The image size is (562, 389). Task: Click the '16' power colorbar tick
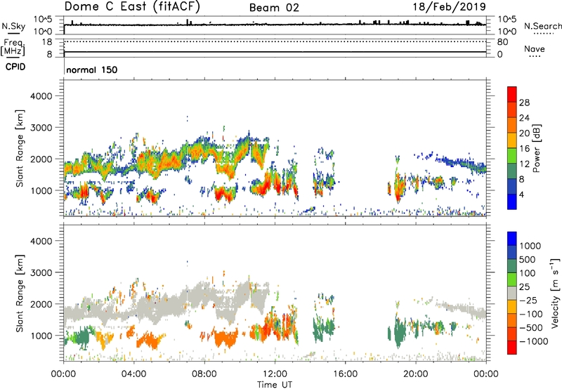coord(524,149)
